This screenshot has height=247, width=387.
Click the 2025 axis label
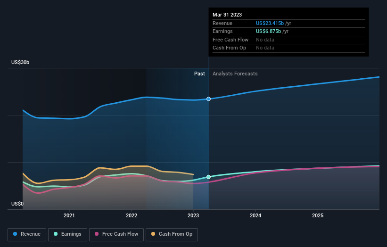(318, 216)
